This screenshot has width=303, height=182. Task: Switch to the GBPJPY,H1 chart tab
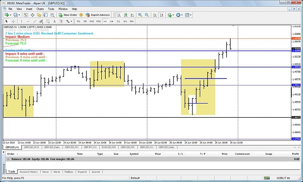(90, 147)
